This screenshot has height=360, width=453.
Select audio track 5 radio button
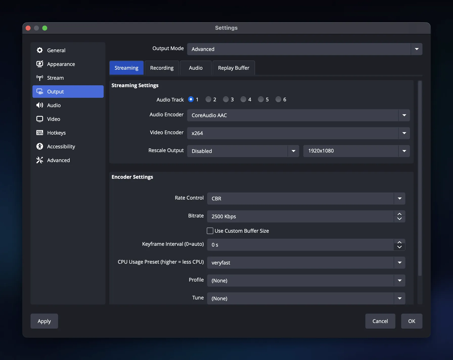(261, 99)
